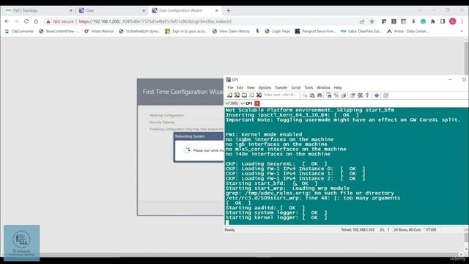Close the CP1 session tab with red X
Image resolution: width=469 pixels, height=264 pixels.
coord(257,103)
